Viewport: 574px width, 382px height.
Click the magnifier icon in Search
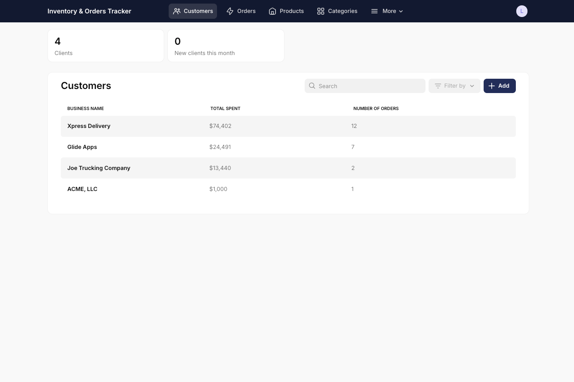click(312, 86)
